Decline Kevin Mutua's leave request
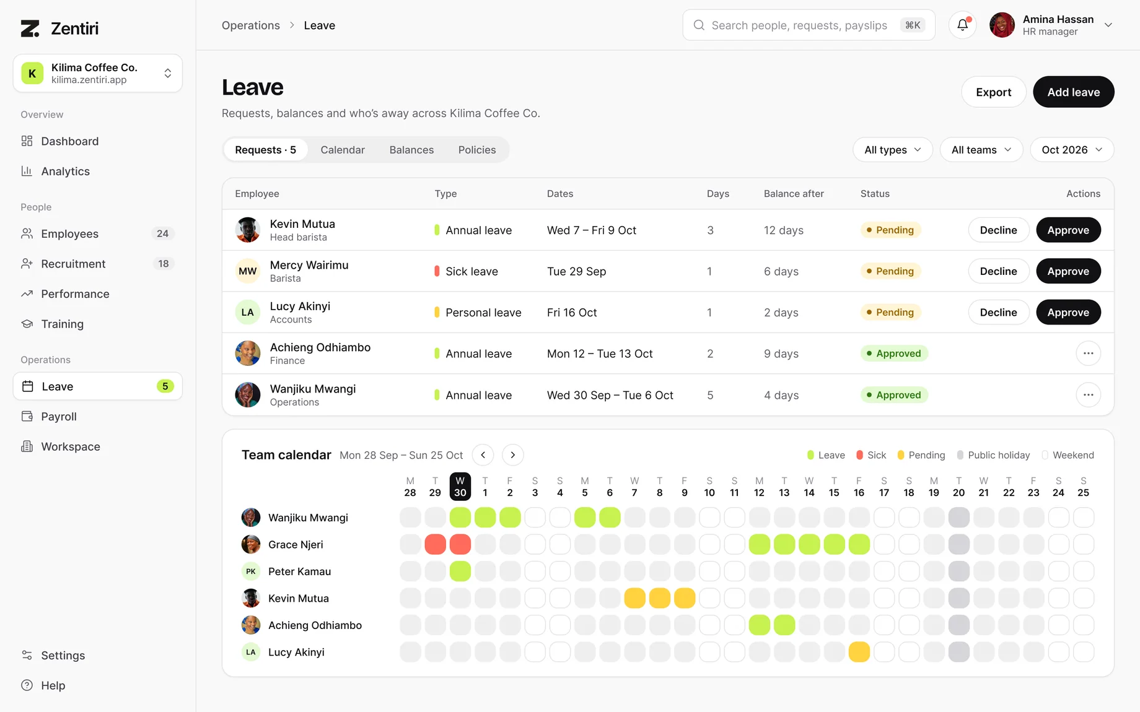Viewport: 1140px width, 712px height. coord(999,230)
